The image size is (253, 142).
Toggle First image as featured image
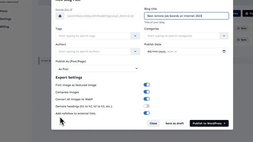pyautogui.click(x=147, y=85)
